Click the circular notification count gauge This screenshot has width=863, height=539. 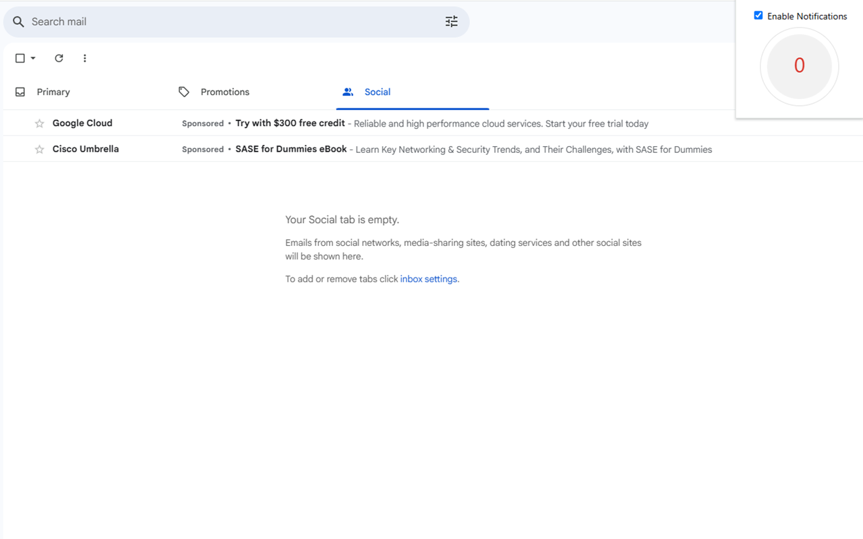point(799,66)
